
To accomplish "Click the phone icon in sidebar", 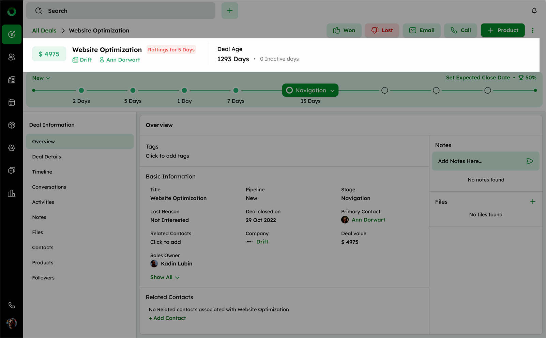I will click(12, 305).
